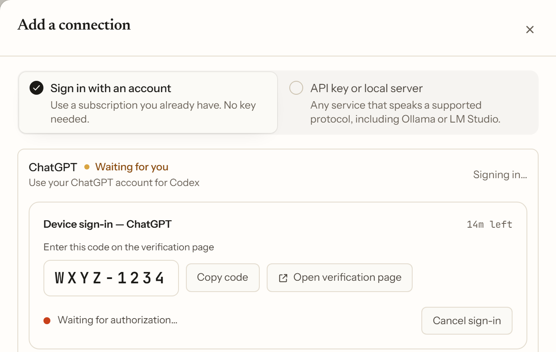Click Use your ChatGPT account for Codex text
Screen dimensions: 556x352
[114, 183]
